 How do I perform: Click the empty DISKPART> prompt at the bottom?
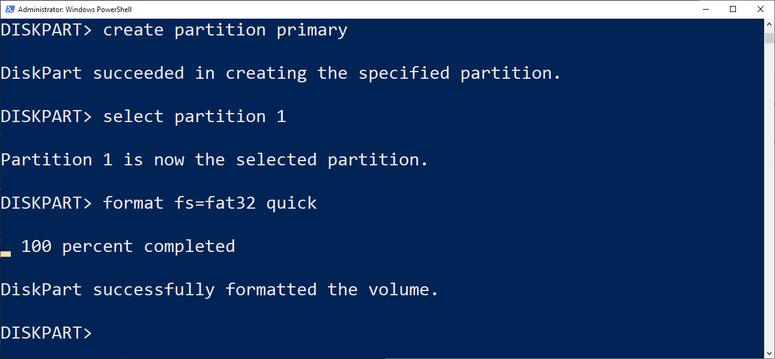click(46, 333)
